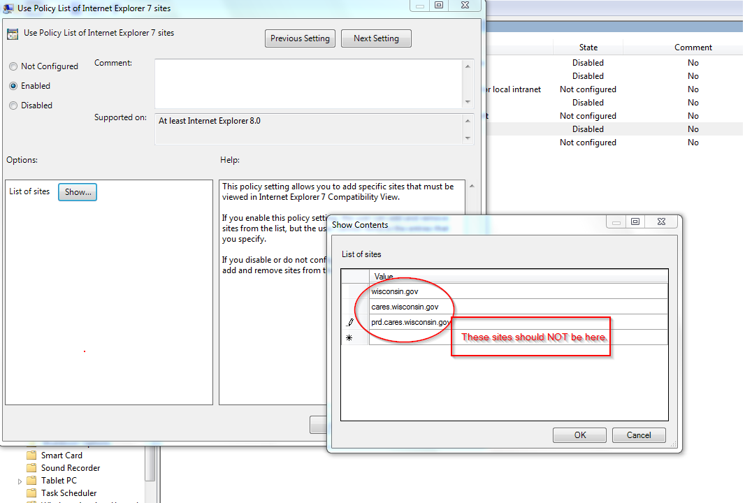Click the Comment box down scroll arrow

(x=468, y=101)
